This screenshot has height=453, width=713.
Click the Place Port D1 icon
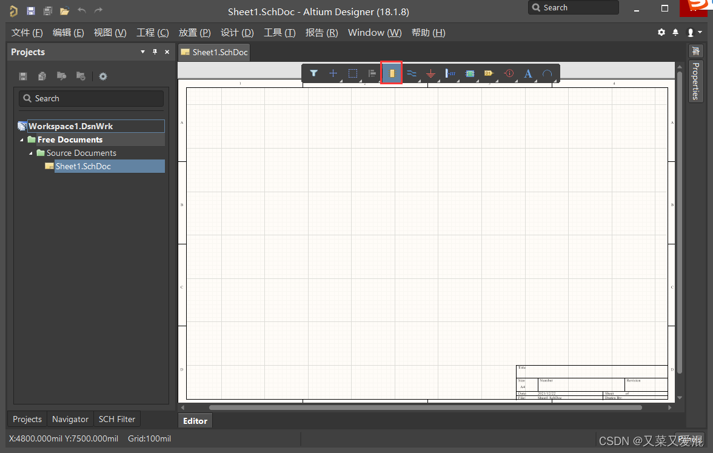(x=489, y=73)
